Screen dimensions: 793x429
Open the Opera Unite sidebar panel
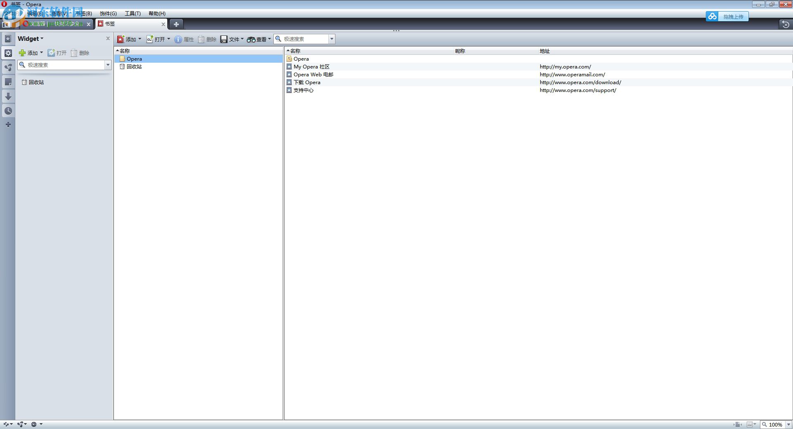click(8, 67)
